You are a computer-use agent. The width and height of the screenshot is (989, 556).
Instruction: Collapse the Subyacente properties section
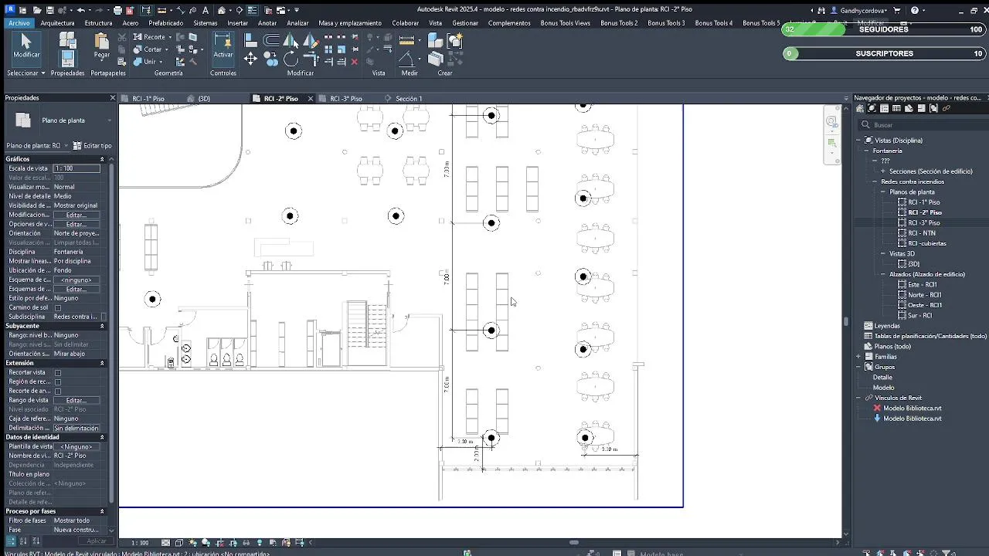click(x=102, y=326)
